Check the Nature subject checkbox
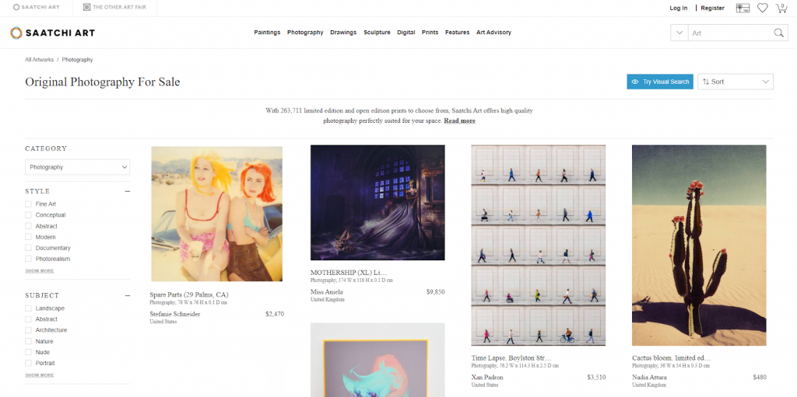The image size is (797, 397). click(29, 342)
